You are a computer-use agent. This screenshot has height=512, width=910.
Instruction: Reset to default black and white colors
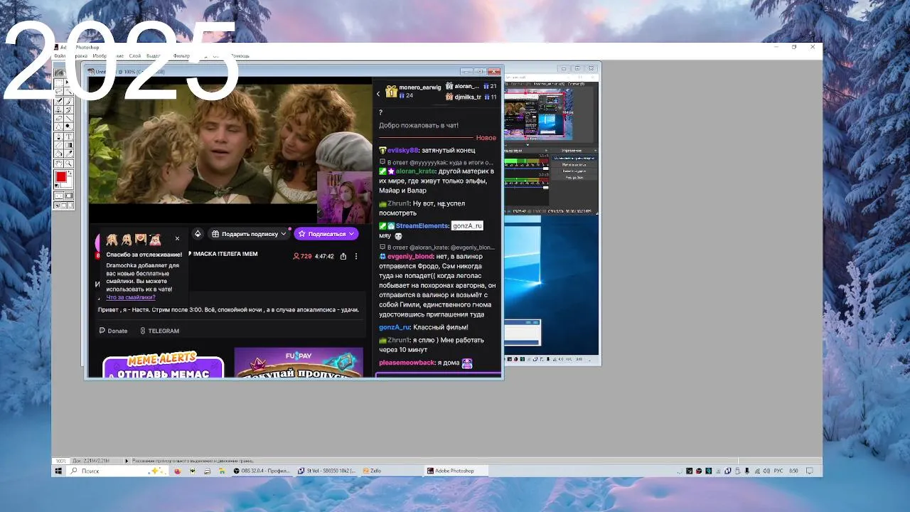click(x=57, y=185)
